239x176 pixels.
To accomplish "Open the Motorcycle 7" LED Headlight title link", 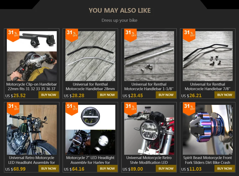I will 90,160.
